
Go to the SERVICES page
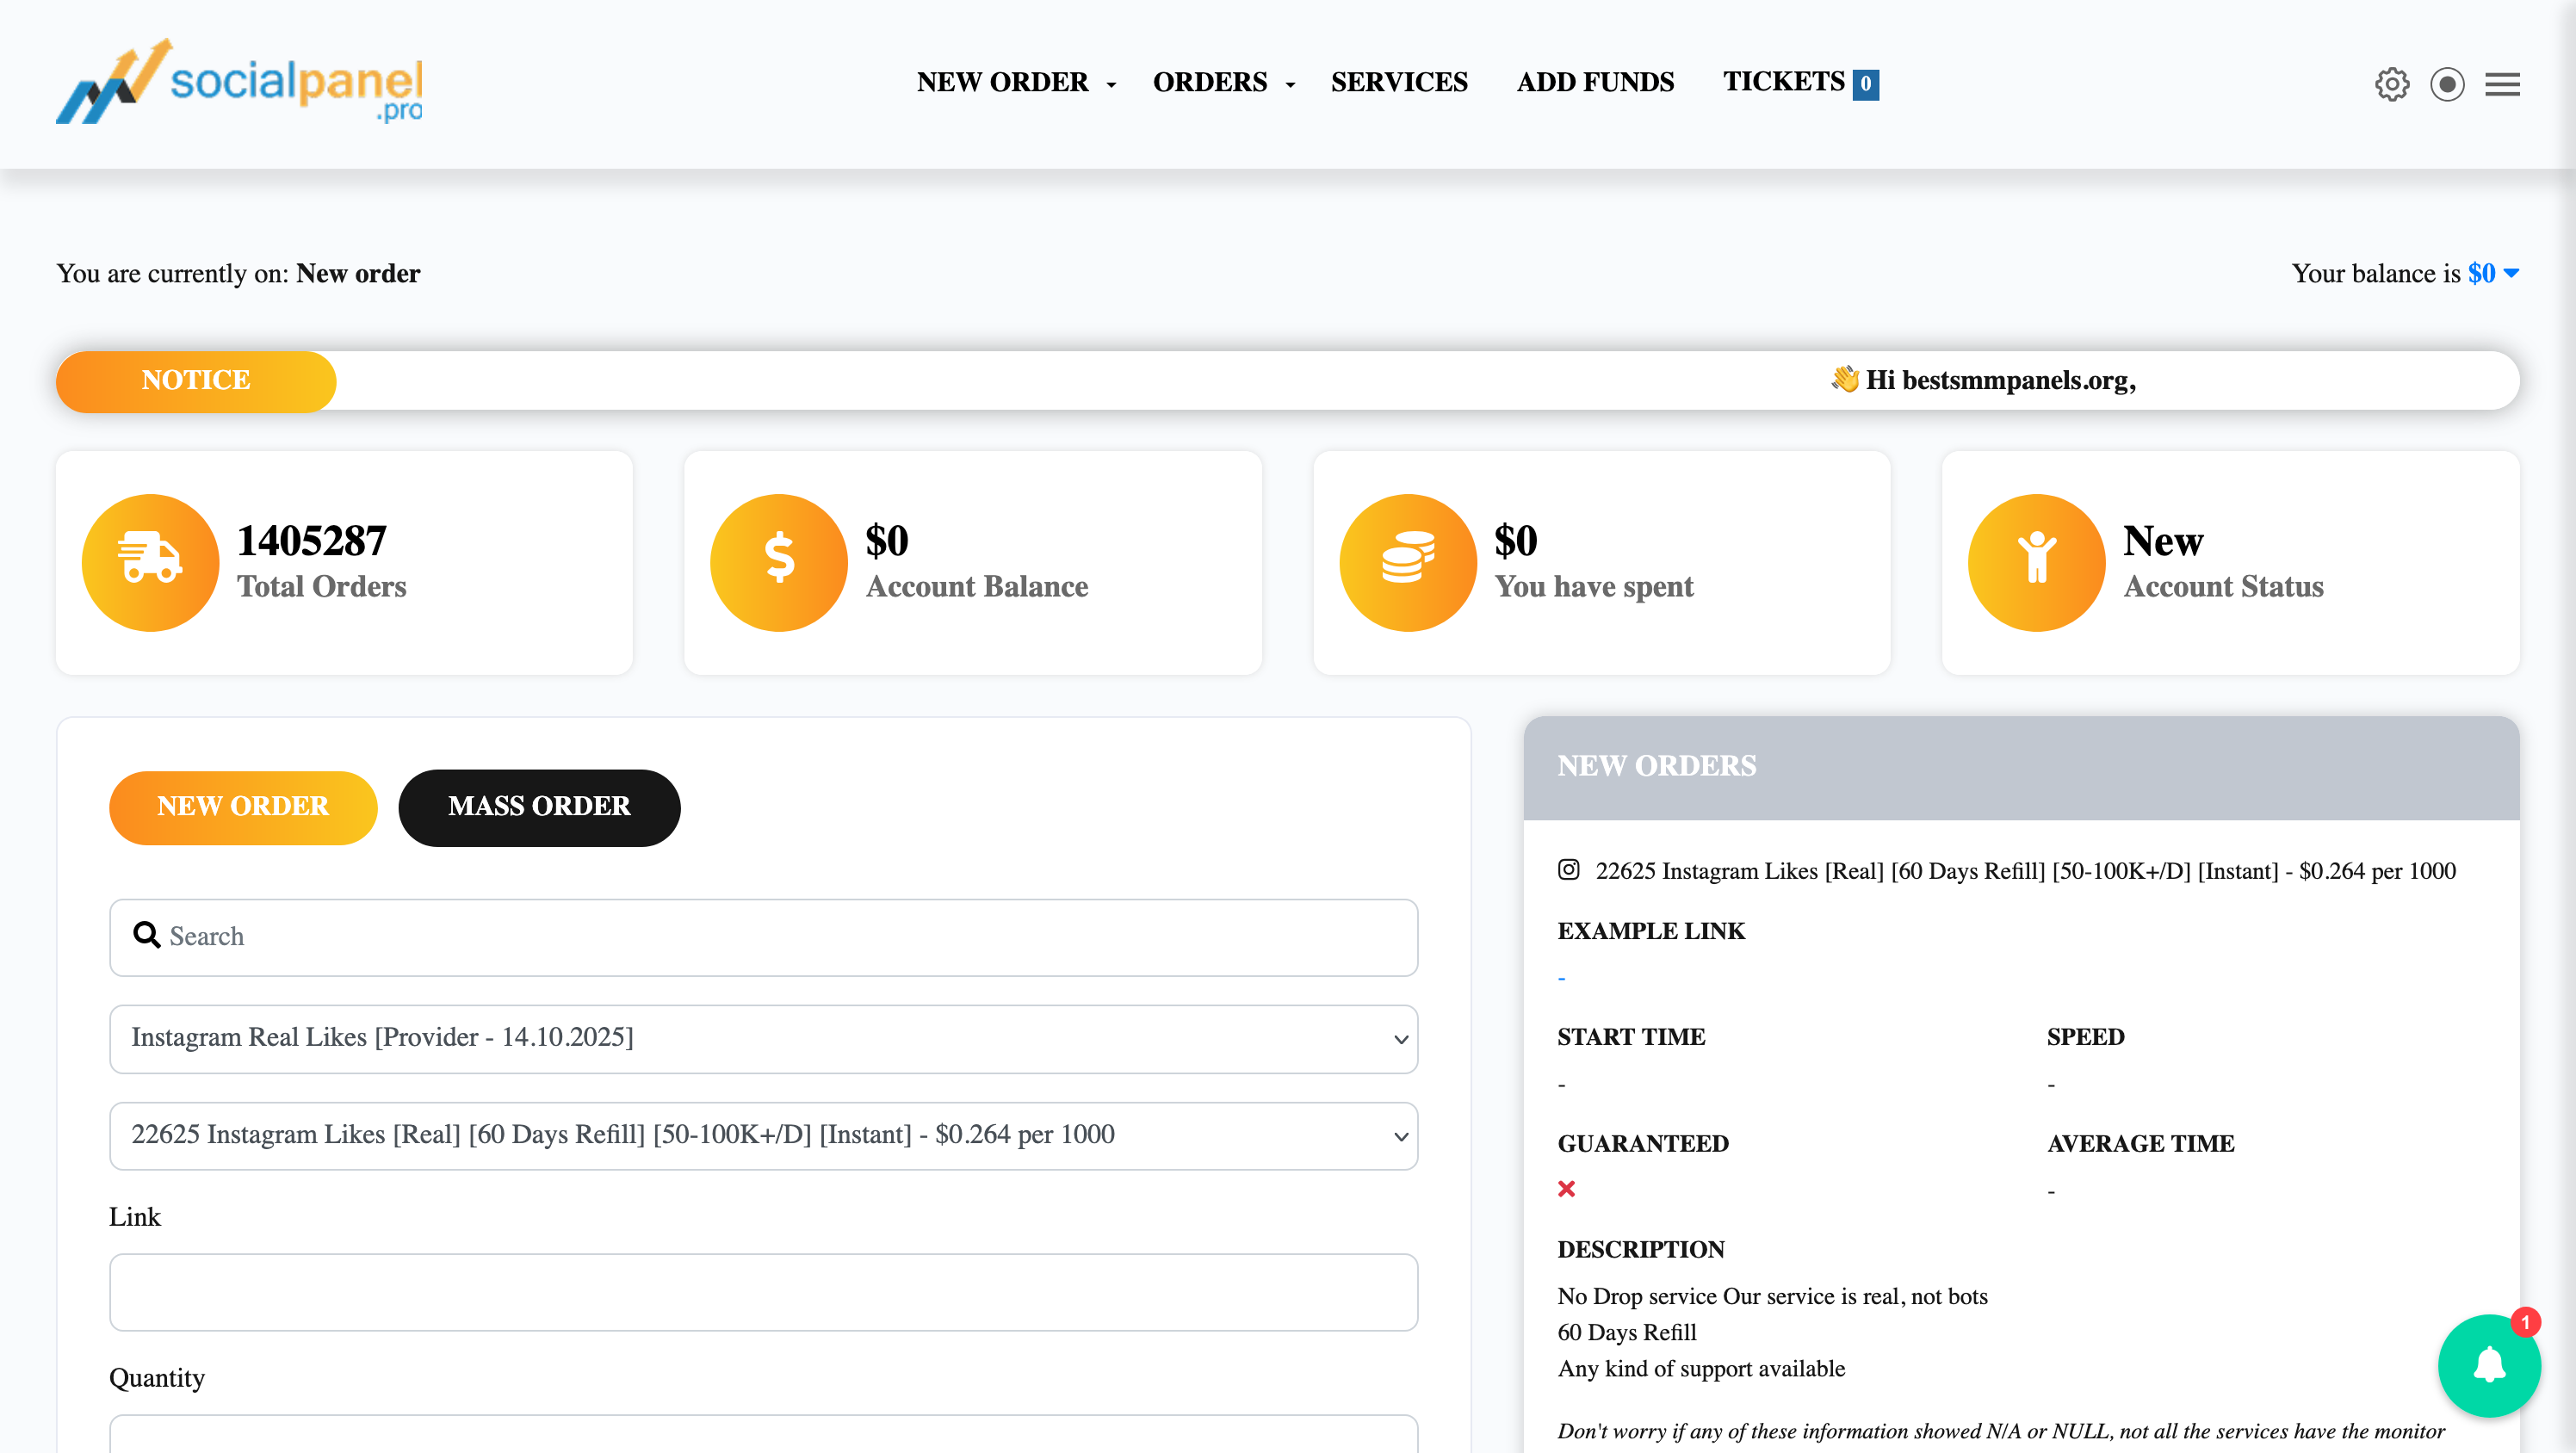(x=1399, y=82)
